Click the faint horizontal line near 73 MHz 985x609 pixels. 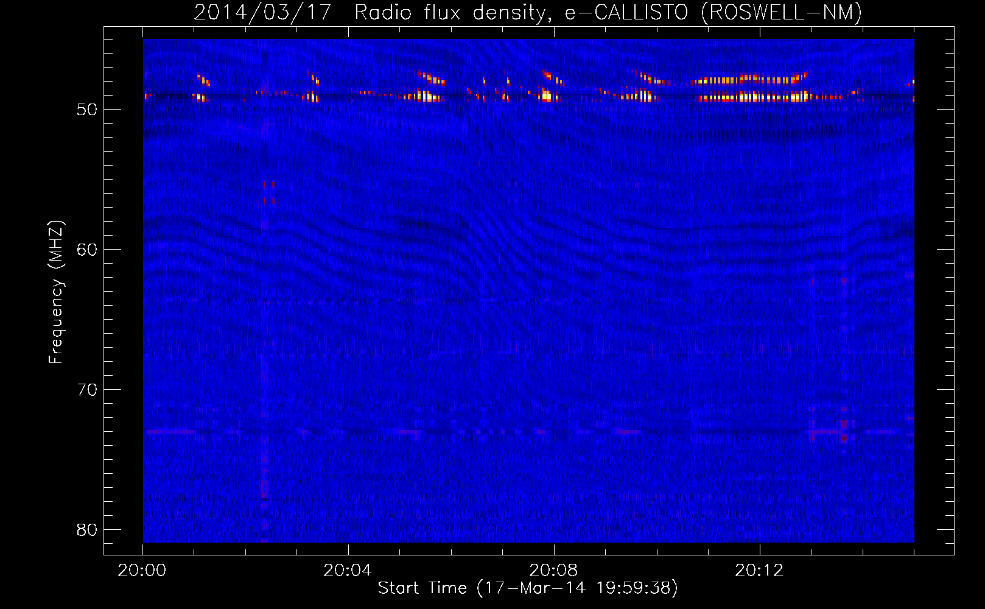pyautogui.click(x=528, y=431)
